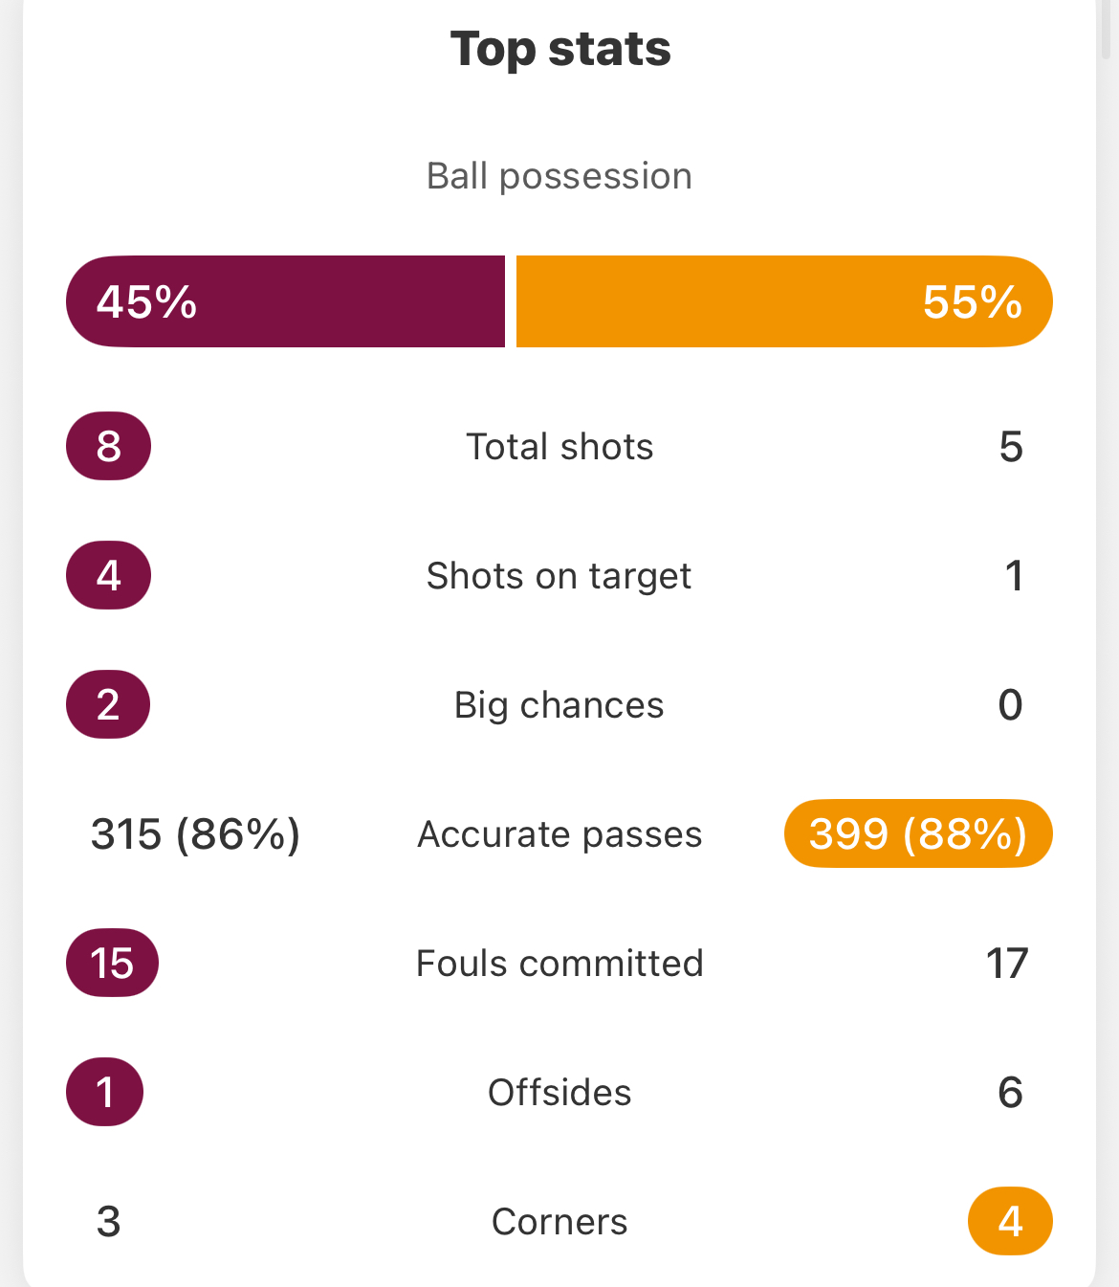
Task: Click the 315 (86%) accurate passes value
Action: point(195,834)
